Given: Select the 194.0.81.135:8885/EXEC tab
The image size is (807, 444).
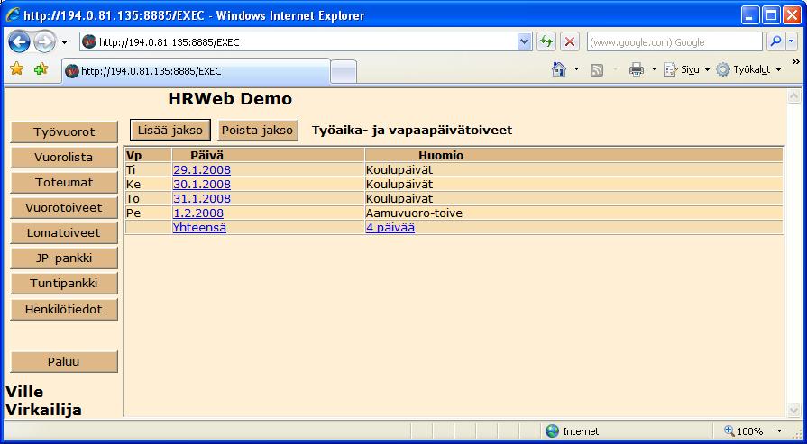Looking at the screenshot, I should pyautogui.click(x=196, y=71).
